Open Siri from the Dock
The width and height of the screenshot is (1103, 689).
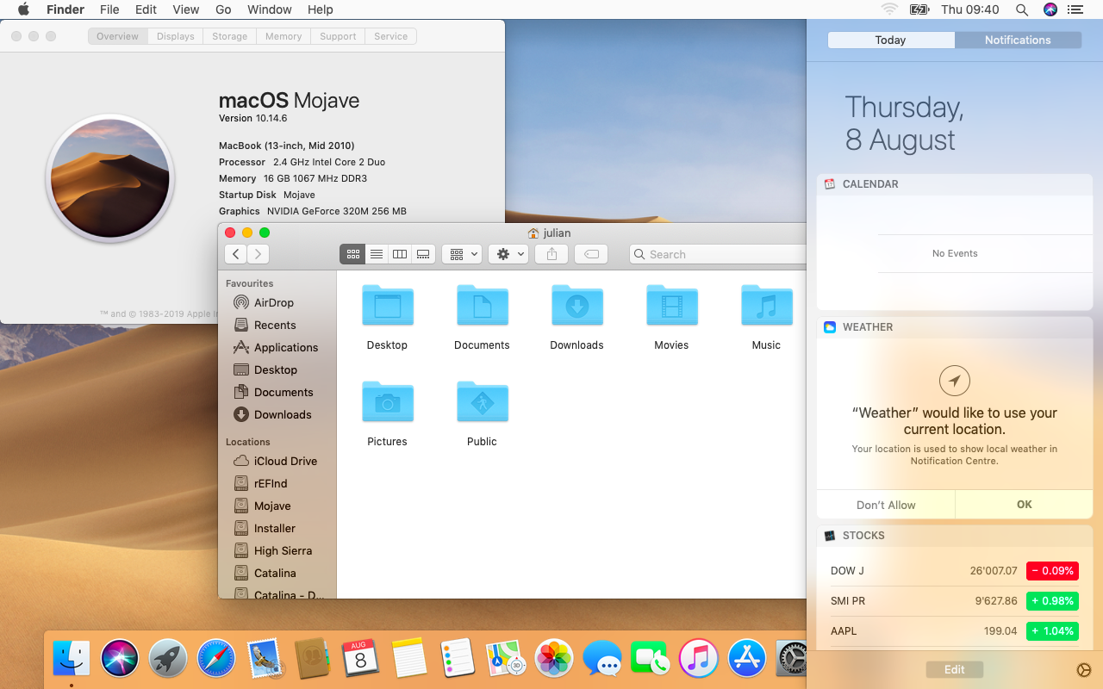point(120,659)
